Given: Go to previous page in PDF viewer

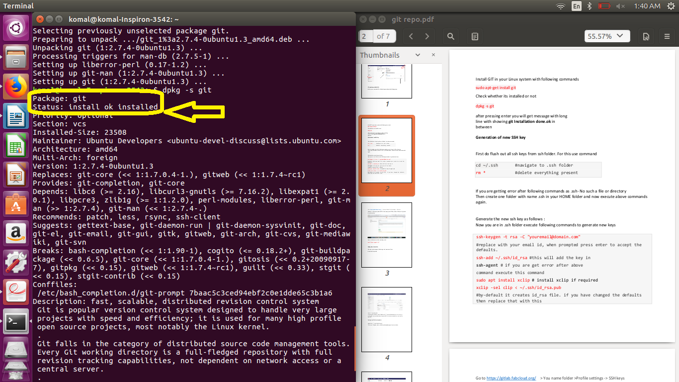Looking at the screenshot, I should coord(411,36).
